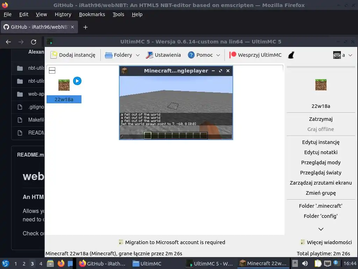
Task: Click the Minecraft window crafting table icon
Action: point(124,71)
